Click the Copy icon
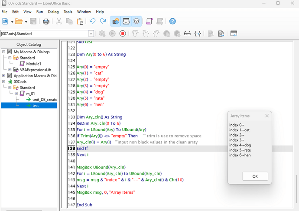The image size is (299, 211). pyautogui.click(x=69, y=21)
